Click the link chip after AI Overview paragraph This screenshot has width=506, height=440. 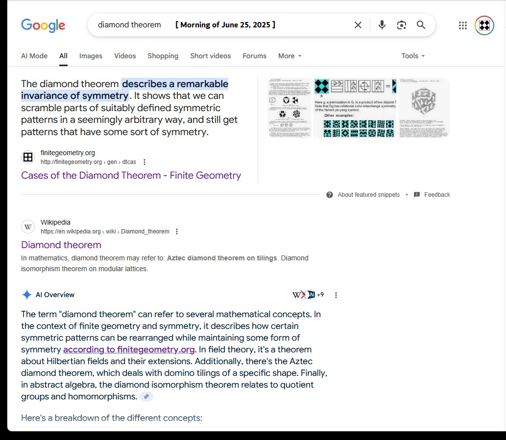point(146,396)
